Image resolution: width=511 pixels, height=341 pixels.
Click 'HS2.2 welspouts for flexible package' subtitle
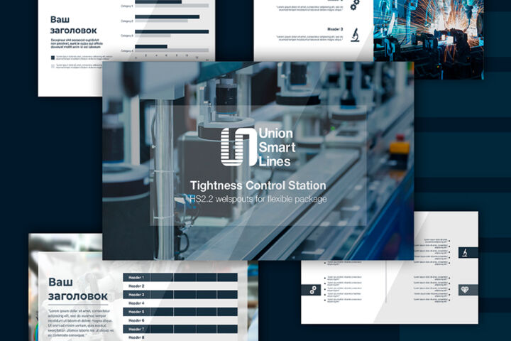pyautogui.click(x=258, y=199)
